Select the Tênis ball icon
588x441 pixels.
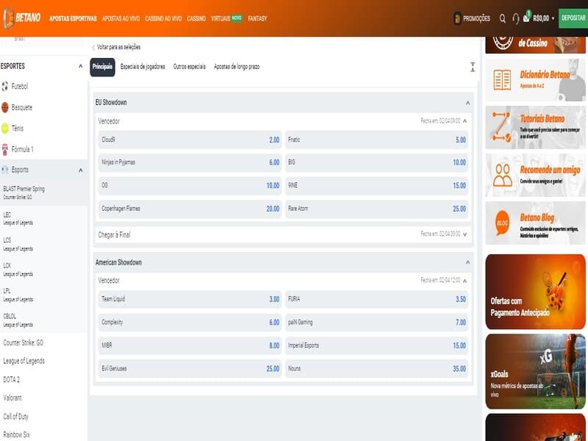pyautogui.click(x=5, y=128)
